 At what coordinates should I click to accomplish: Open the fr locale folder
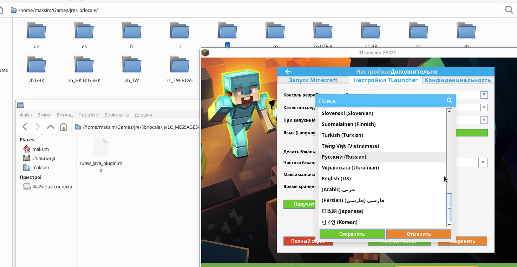132,30
